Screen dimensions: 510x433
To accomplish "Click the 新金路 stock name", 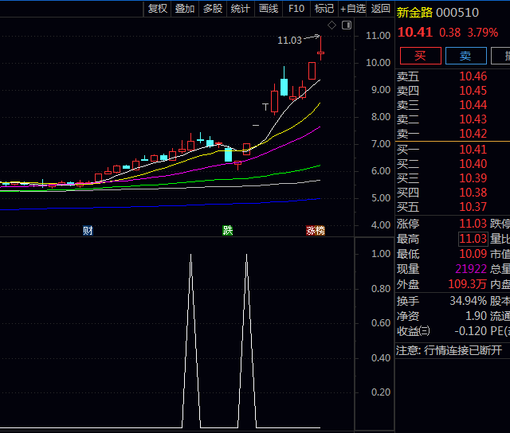I will (x=415, y=12).
